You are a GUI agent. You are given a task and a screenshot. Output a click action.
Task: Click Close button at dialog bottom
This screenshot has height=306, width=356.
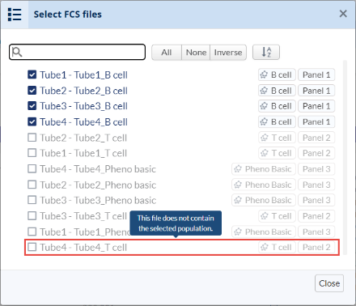coord(329,283)
